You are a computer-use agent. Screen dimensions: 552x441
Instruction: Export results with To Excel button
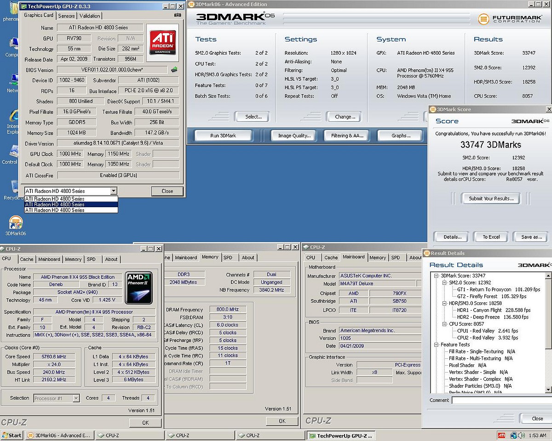pyautogui.click(x=491, y=237)
